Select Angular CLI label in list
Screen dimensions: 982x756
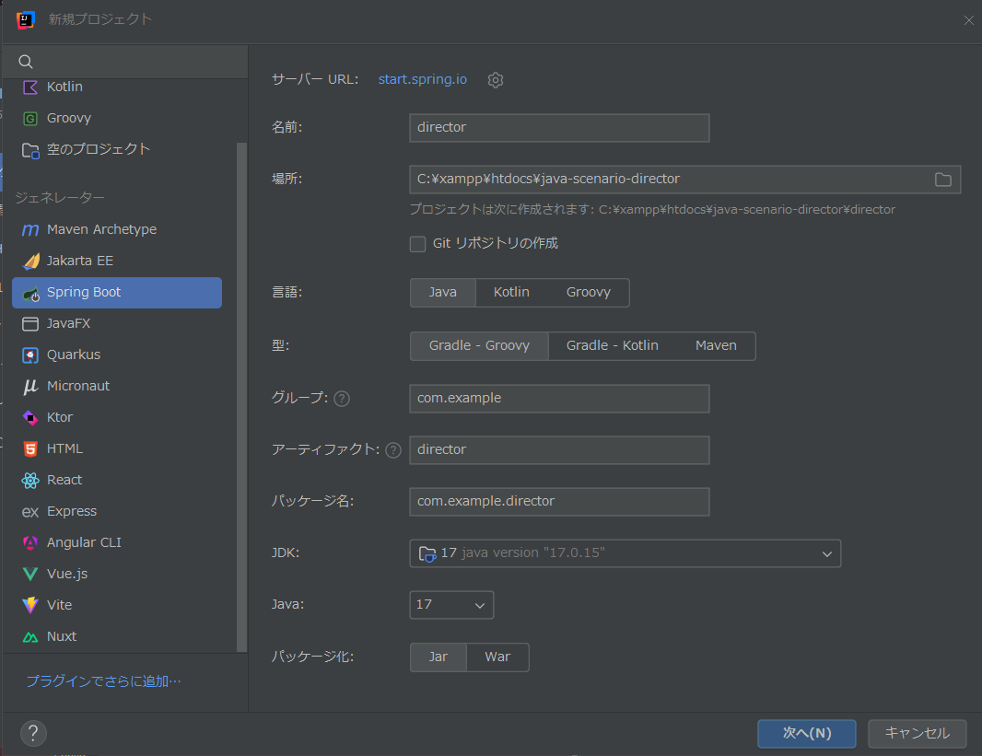pos(84,542)
